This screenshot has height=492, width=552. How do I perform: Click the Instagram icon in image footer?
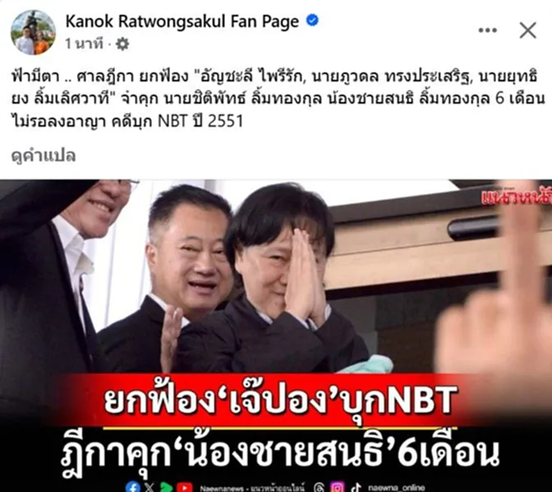pos(338,487)
